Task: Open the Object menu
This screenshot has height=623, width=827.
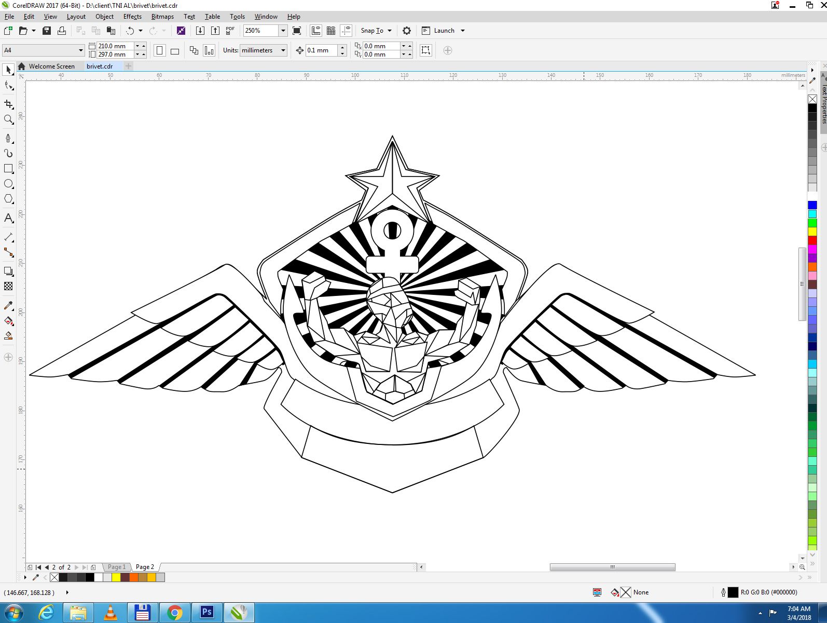Action: coord(104,17)
